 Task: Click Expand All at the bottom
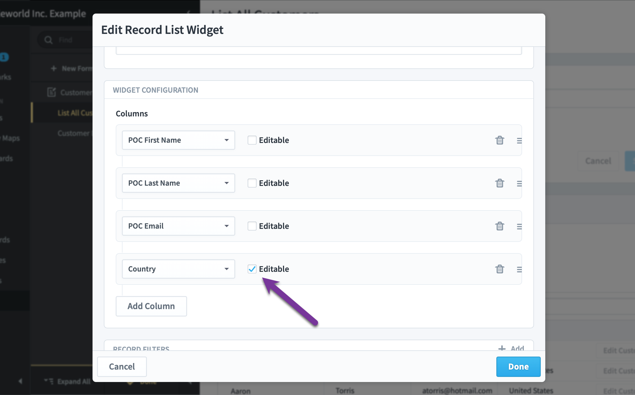coord(73,381)
